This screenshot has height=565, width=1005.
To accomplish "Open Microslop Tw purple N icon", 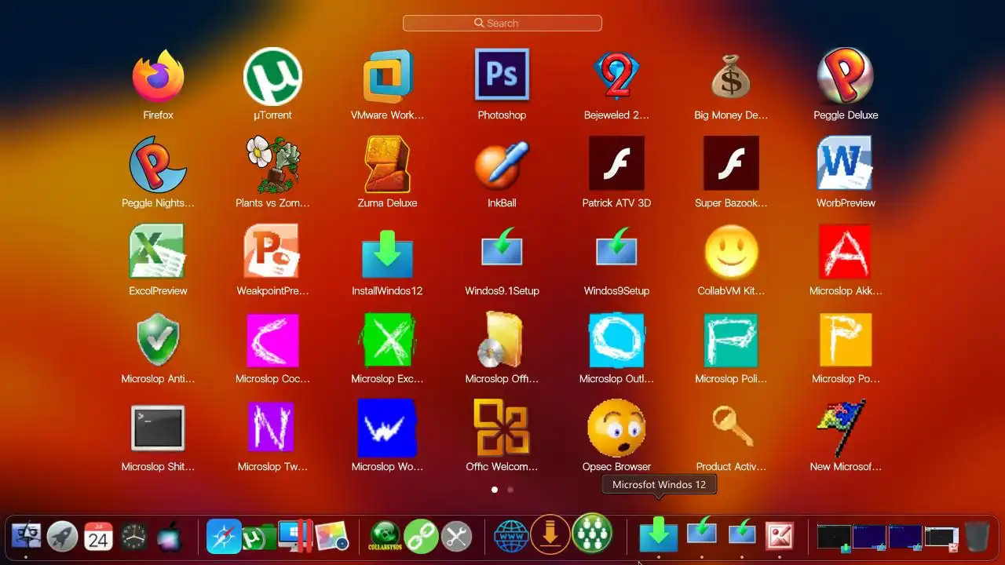I will pos(272,428).
